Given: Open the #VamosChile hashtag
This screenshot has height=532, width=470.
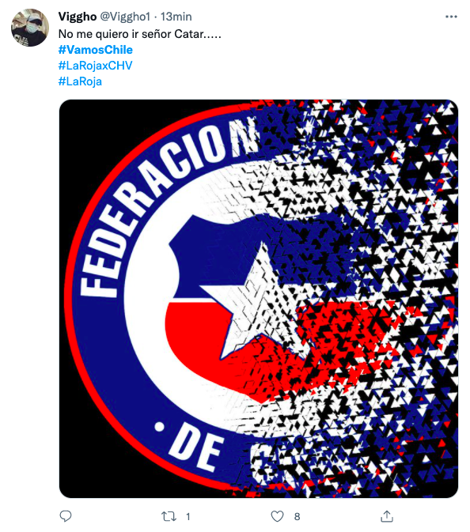Looking at the screenshot, I should [x=96, y=50].
